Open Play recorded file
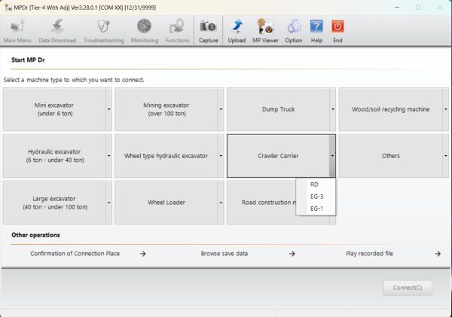This screenshot has width=452, height=317. pos(369,254)
